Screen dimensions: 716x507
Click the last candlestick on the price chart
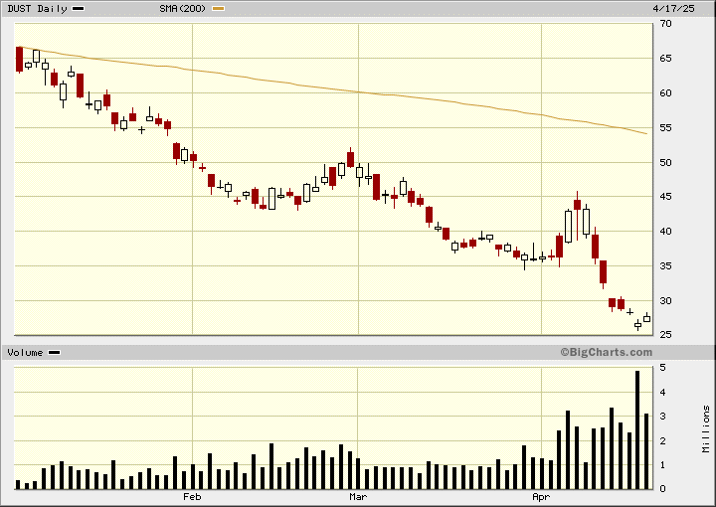click(x=646, y=318)
